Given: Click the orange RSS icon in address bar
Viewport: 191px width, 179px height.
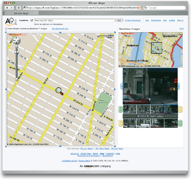Looking at the screenshot, I should pyautogui.click(x=138, y=8).
